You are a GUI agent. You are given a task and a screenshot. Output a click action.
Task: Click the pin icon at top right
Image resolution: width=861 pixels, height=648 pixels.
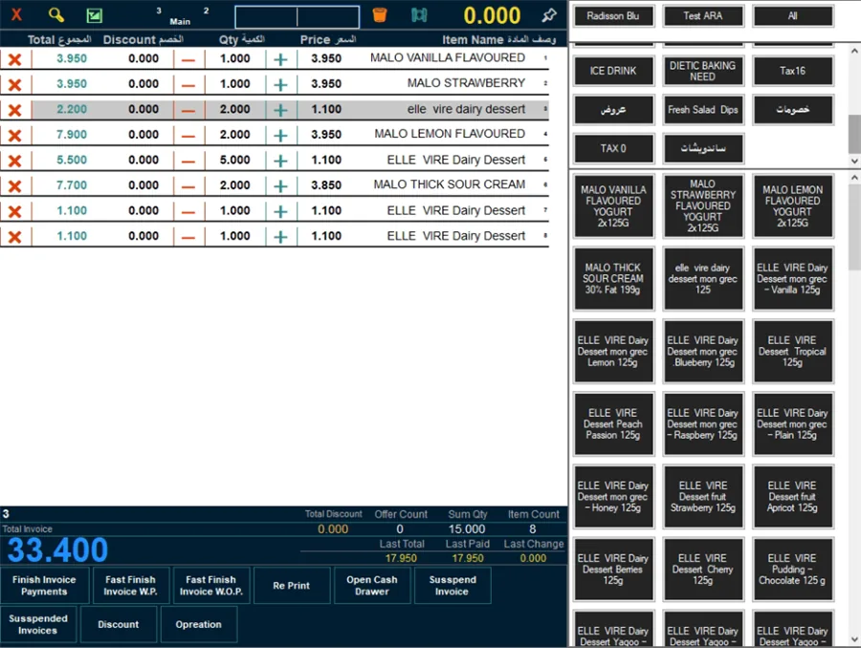[549, 15]
